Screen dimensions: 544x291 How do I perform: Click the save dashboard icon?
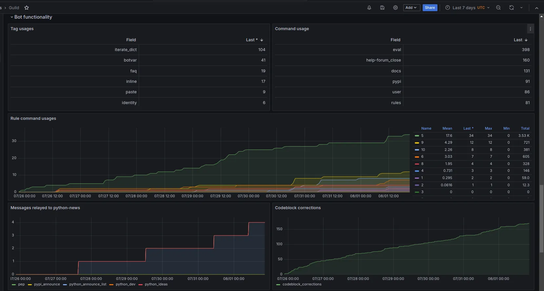pyautogui.click(x=382, y=8)
